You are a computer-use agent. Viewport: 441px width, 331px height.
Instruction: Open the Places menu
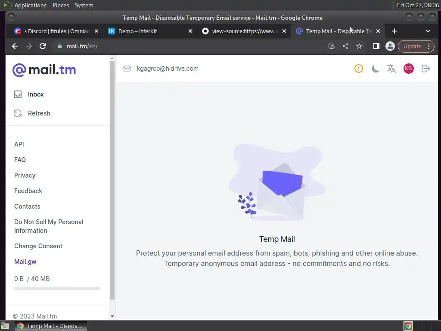click(x=60, y=5)
